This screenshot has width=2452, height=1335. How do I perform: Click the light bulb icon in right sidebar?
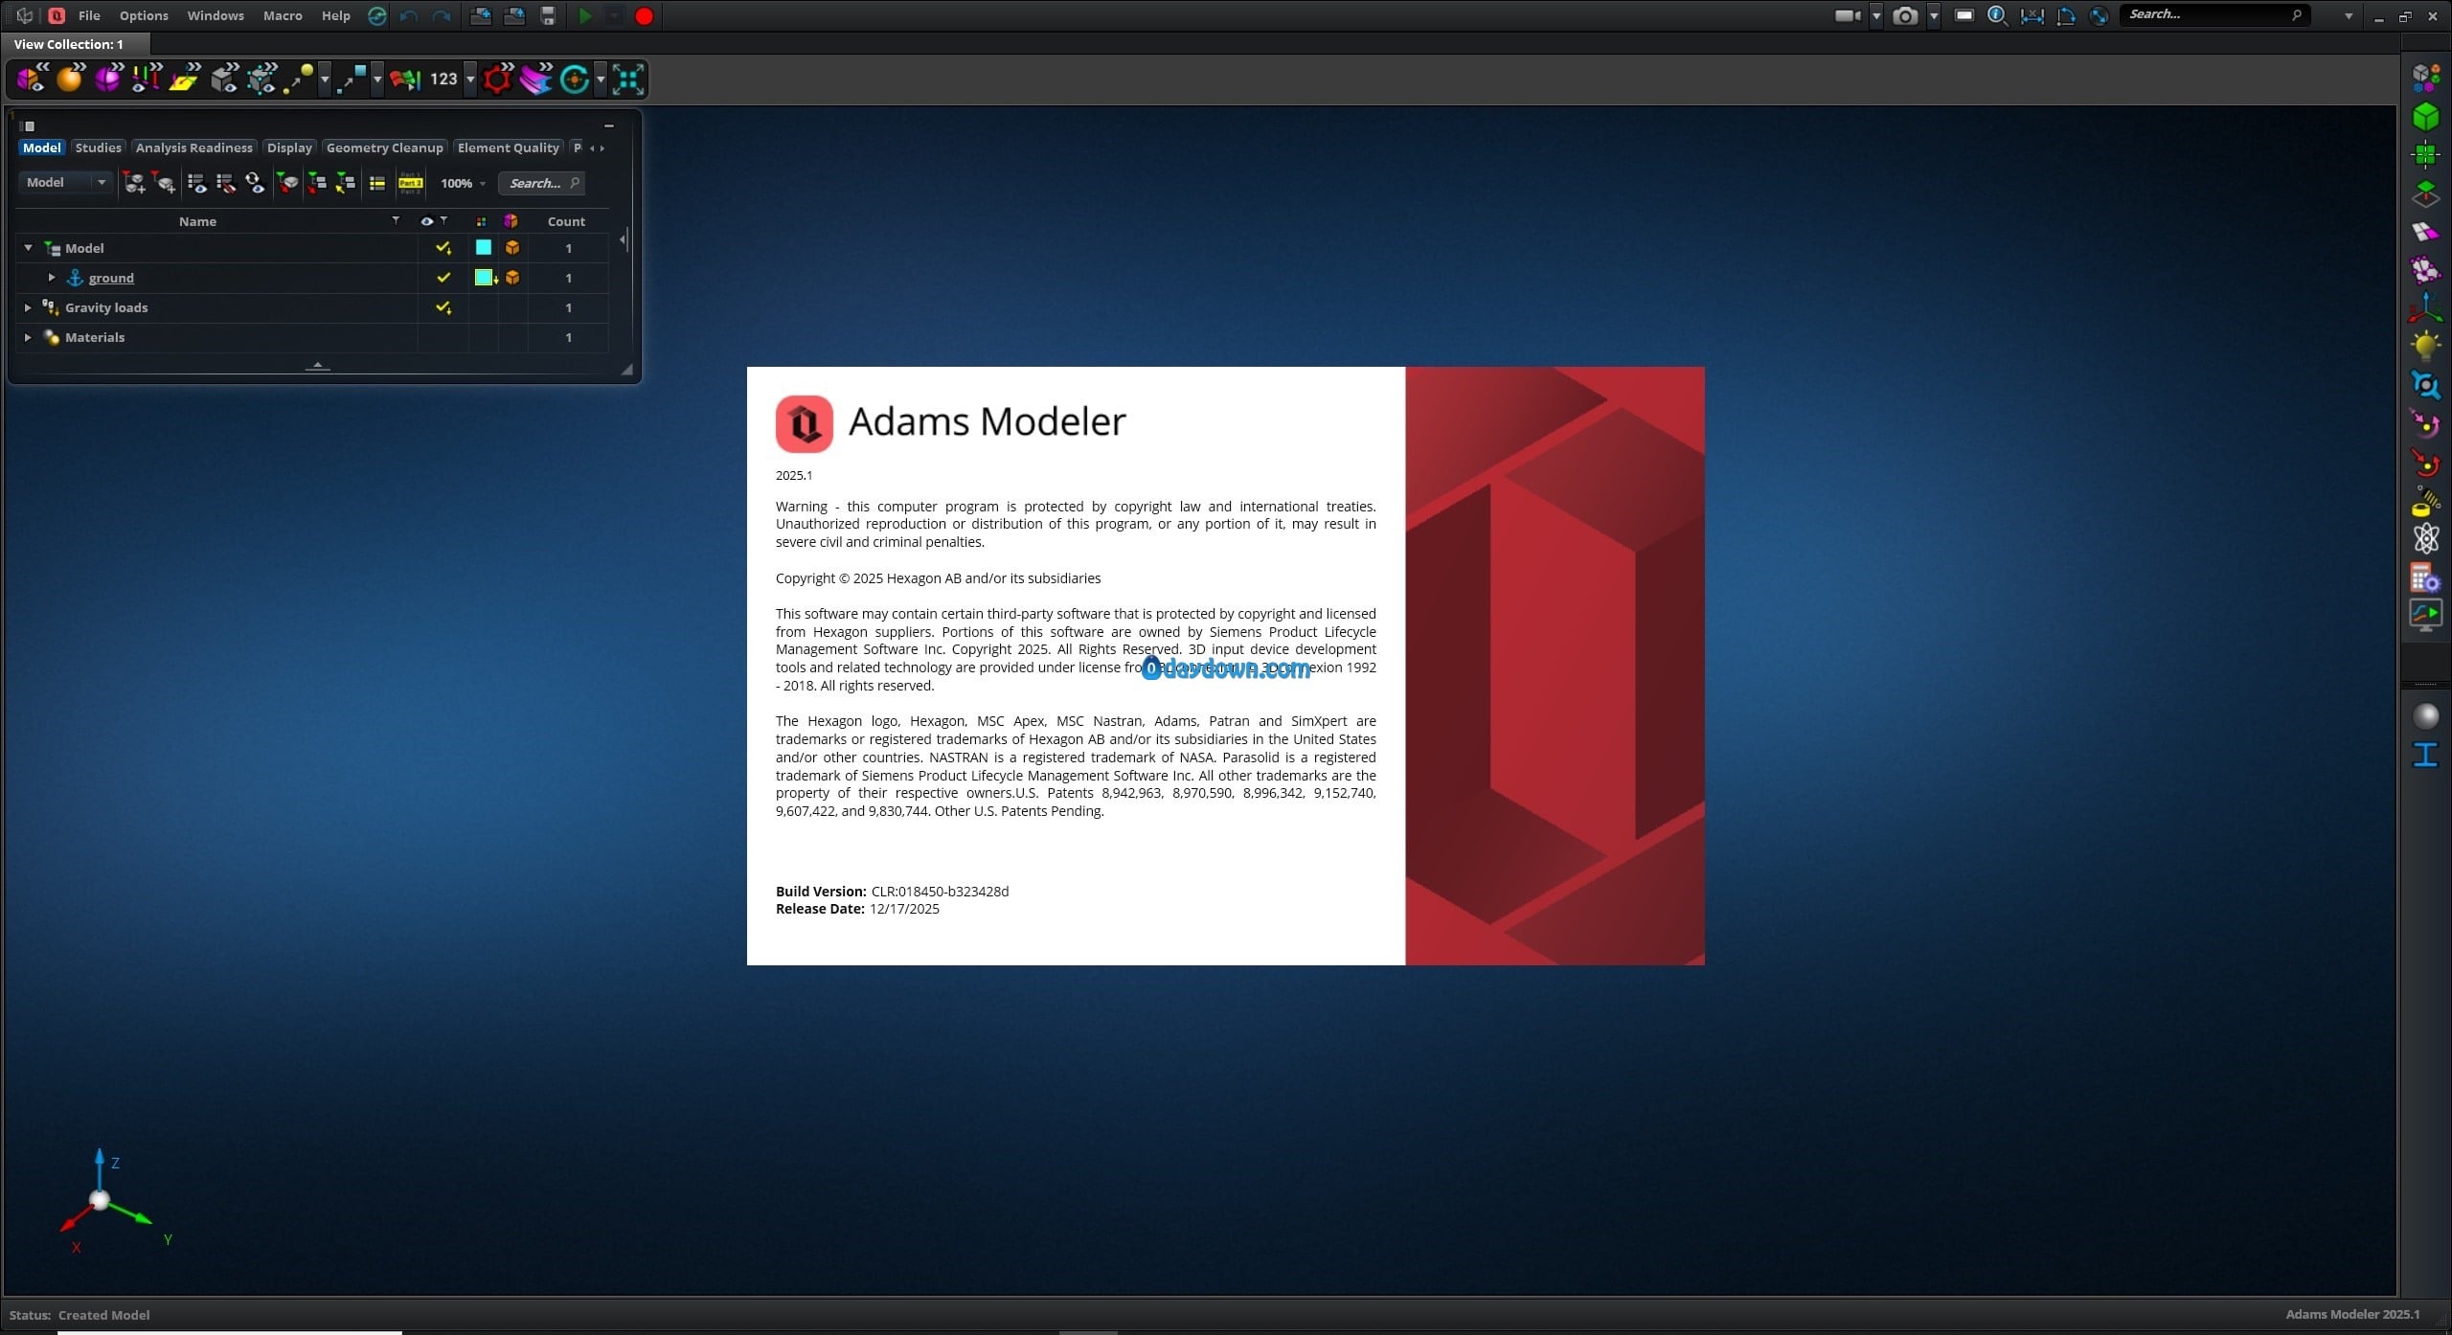point(2425,345)
